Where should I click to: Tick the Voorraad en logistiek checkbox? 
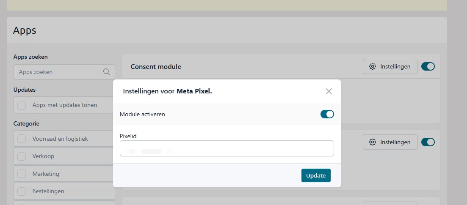22,139
